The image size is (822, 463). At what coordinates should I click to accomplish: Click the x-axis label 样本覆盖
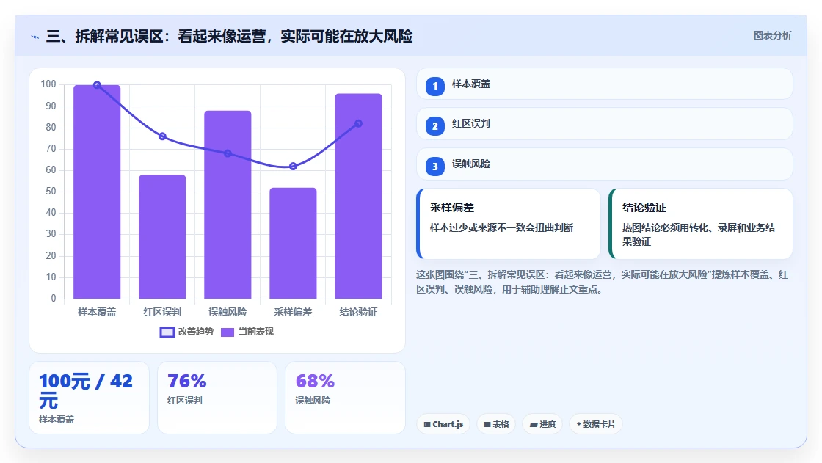click(x=97, y=312)
